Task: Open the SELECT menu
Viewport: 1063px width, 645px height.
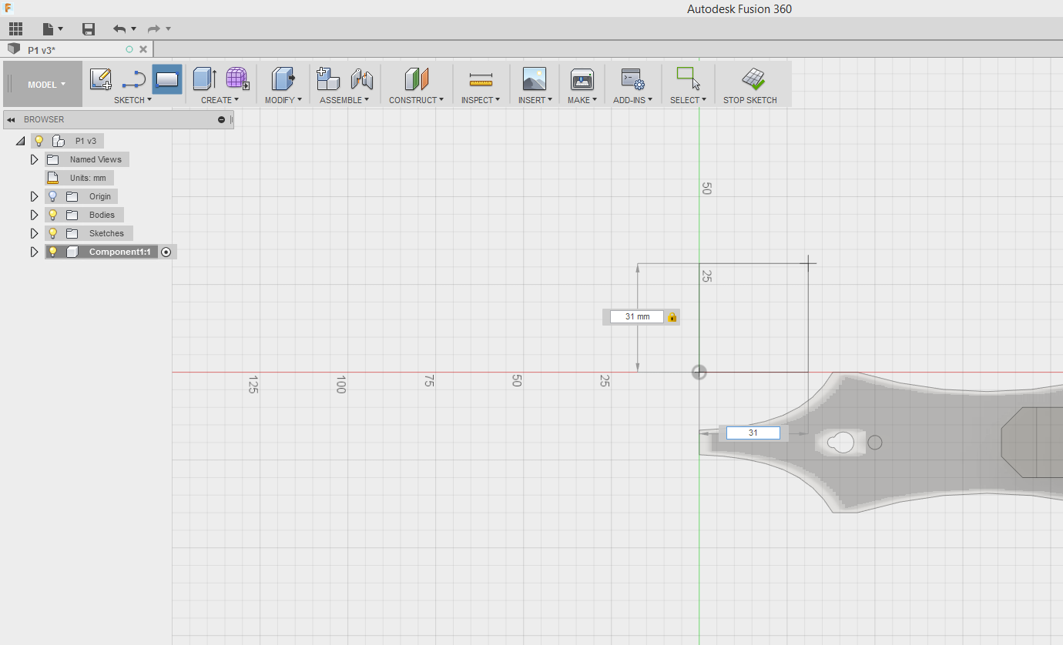Action: tap(688, 100)
